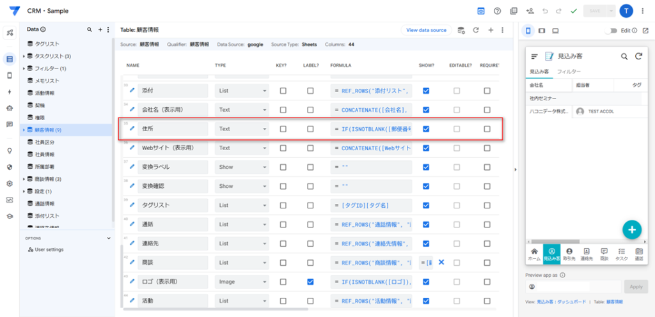
Task: Open the Automation bot icon in left rail
Action: pyautogui.click(x=10, y=108)
